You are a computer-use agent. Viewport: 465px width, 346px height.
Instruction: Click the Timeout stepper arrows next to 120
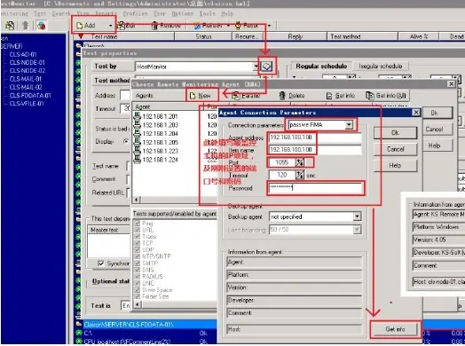300,175
